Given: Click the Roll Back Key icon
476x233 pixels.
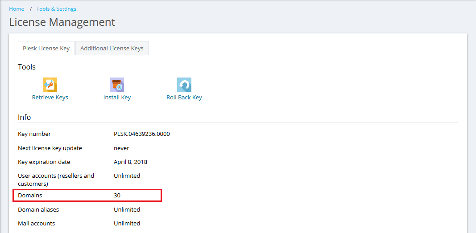Looking at the screenshot, I should (184, 85).
